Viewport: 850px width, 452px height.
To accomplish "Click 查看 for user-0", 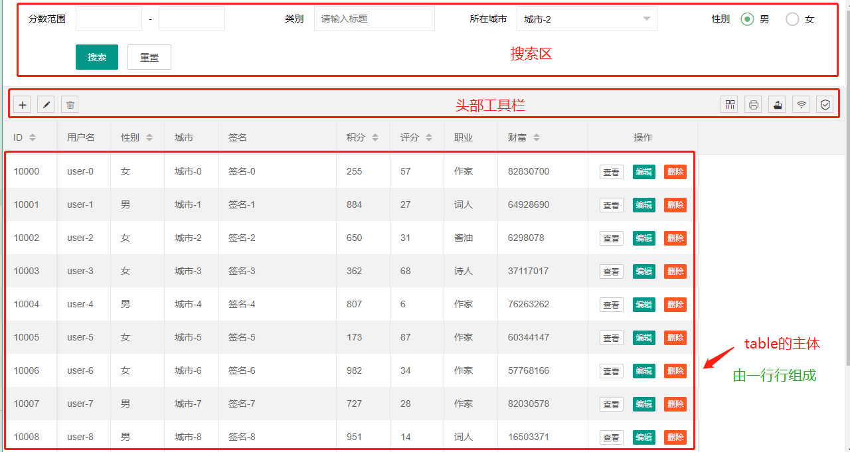I will coord(612,172).
